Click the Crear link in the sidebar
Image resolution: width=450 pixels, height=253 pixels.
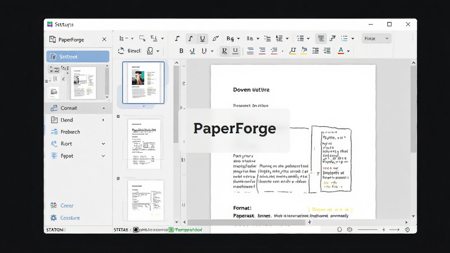pos(67,206)
